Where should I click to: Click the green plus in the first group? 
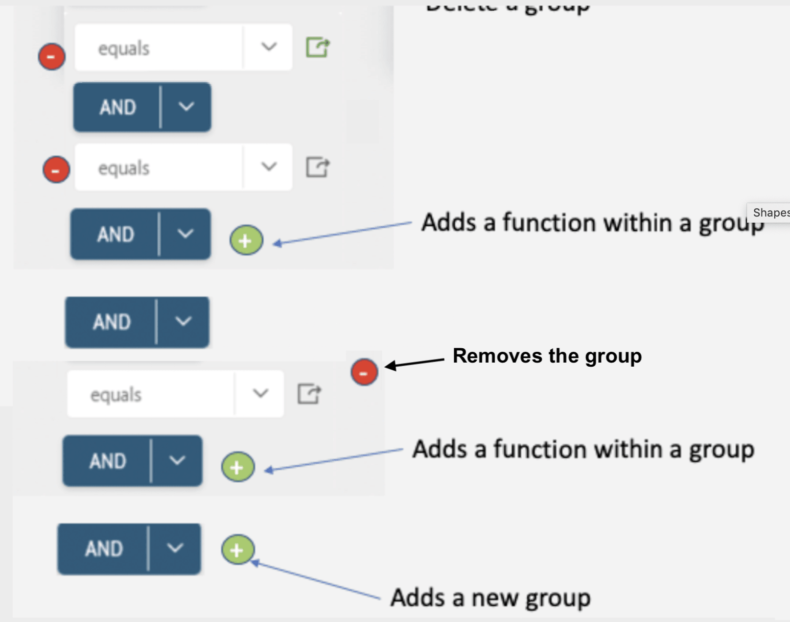point(246,240)
